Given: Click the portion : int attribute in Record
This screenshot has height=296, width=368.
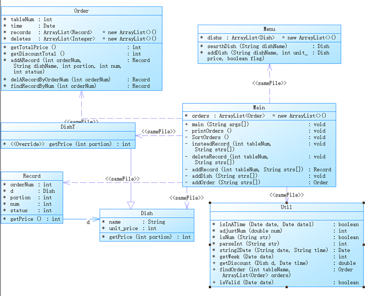Looking at the screenshot, I should (x=27, y=197).
